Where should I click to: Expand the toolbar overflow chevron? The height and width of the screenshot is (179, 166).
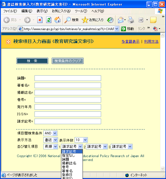(x=163, y=16)
